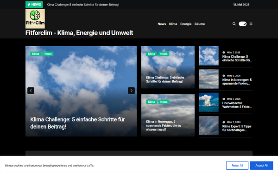This screenshot has width=278, height=173.
Task: Toggle the dark mode switch
Action: (x=242, y=24)
